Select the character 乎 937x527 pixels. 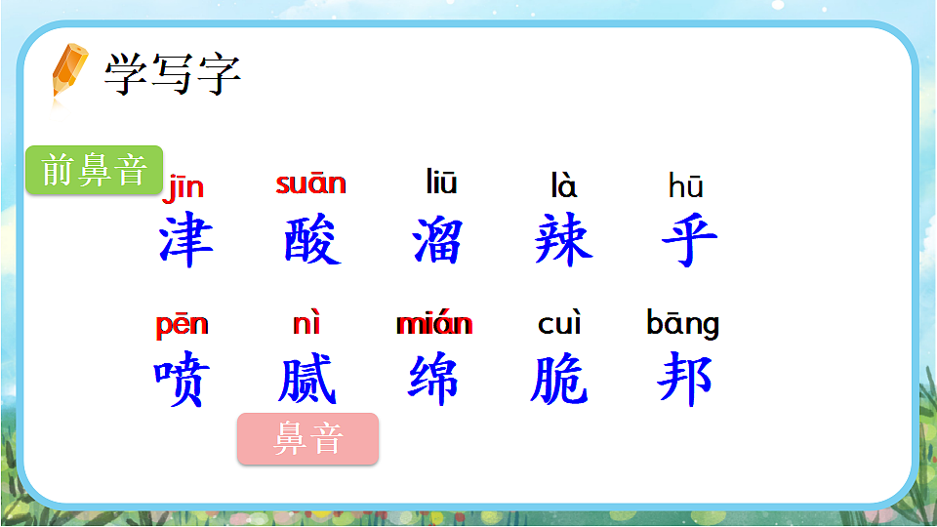click(x=688, y=240)
